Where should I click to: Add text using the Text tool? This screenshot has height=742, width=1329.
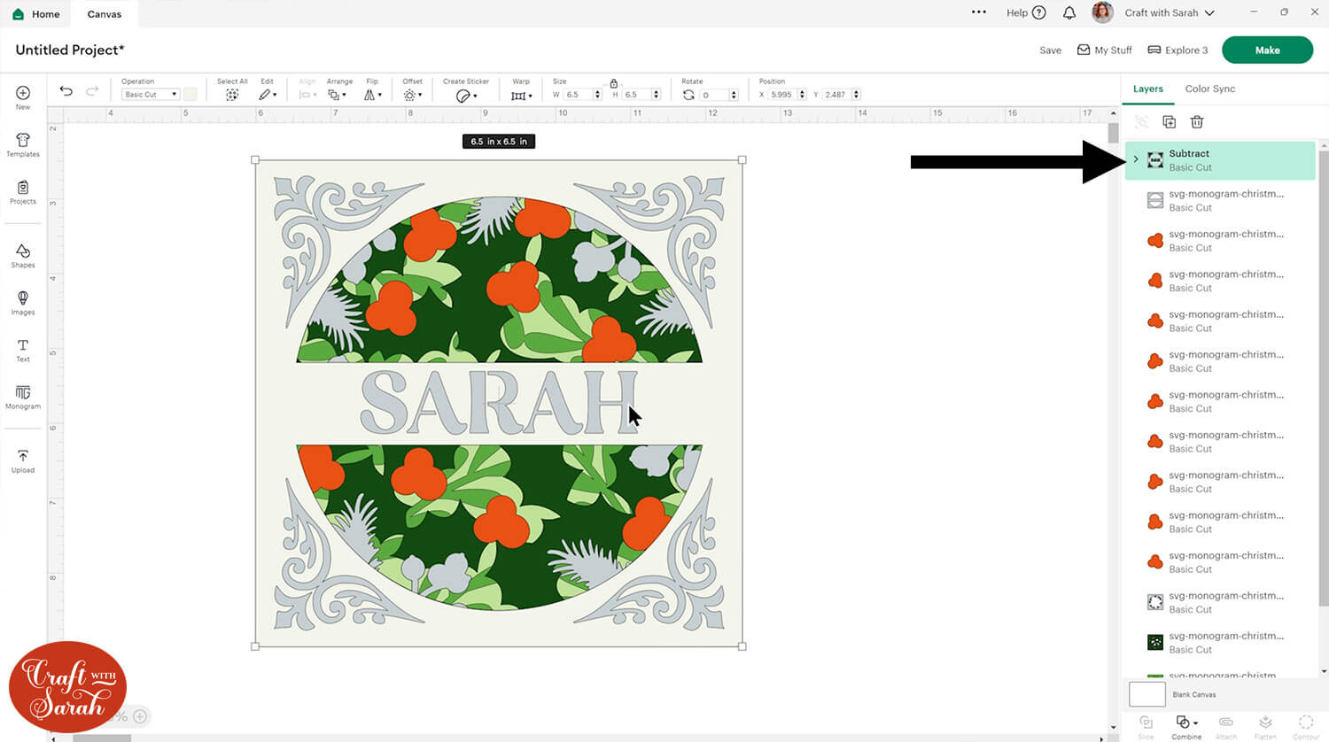tap(23, 350)
